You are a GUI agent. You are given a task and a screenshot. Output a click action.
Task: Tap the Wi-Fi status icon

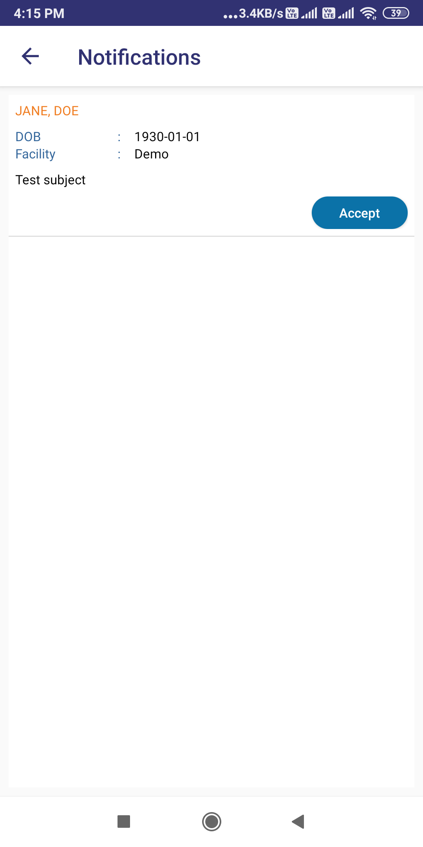[x=369, y=13]
